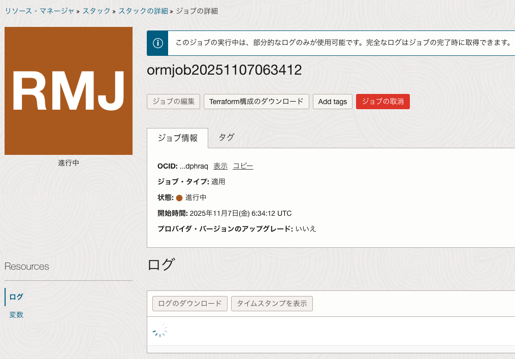515x359 pixels.
Task: Open 変数 in Resources sidebar
Action: tap(16, 315)
